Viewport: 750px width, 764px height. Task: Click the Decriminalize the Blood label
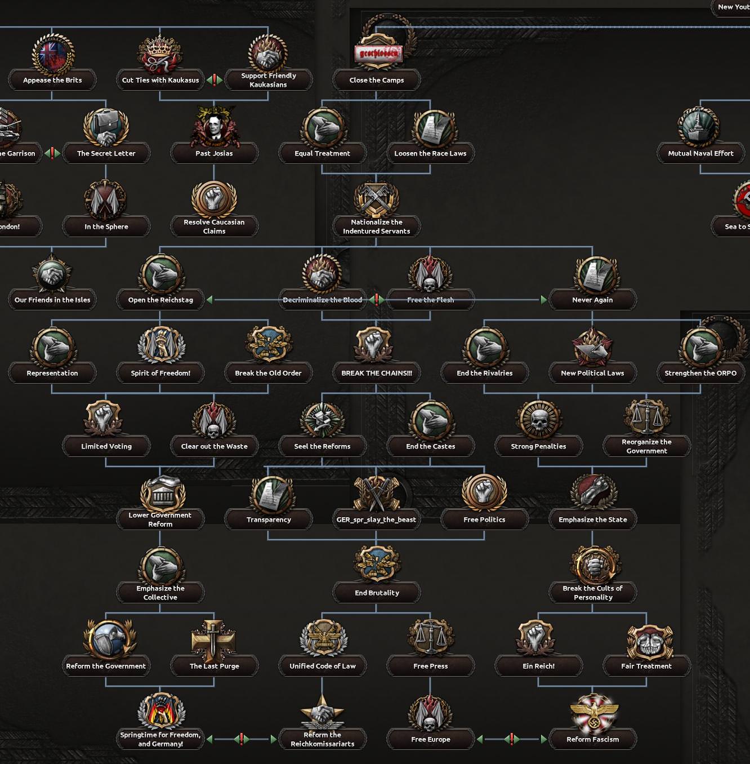(x=323, y=300)
